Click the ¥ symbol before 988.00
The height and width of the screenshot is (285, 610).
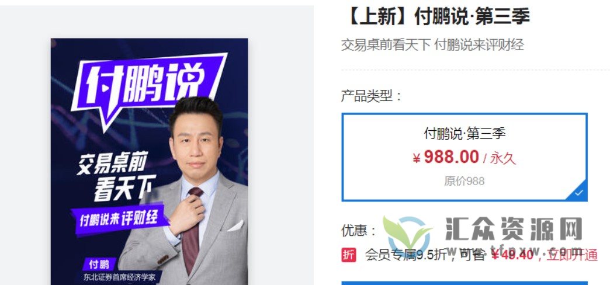pyautogui.click(x=416, y=159)
